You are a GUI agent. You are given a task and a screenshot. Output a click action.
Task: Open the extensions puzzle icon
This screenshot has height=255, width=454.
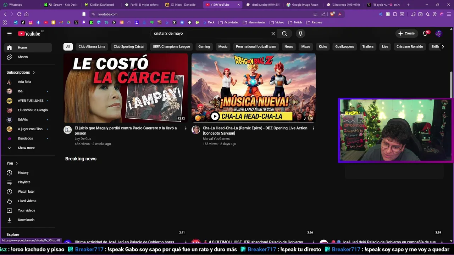click(395, 14)
